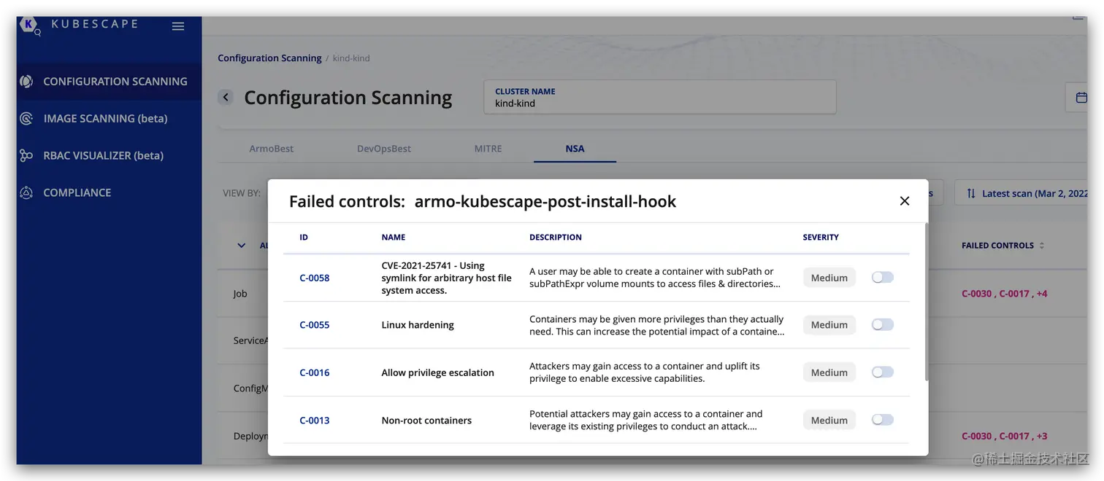Open control C-0055 link

[315, 325]
